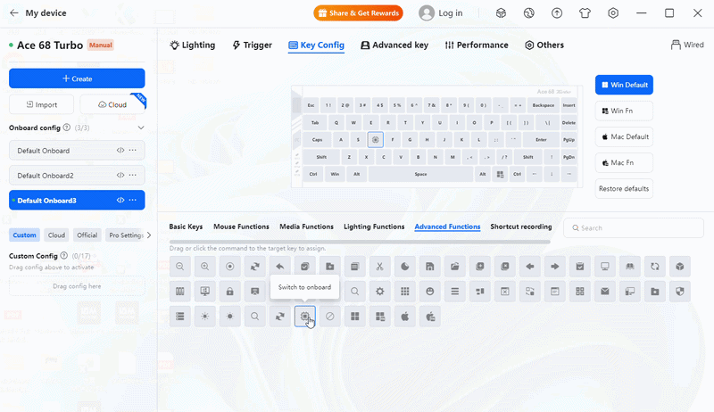
Task: Select the left arrow back function icon
Action: tap(529, 267)
